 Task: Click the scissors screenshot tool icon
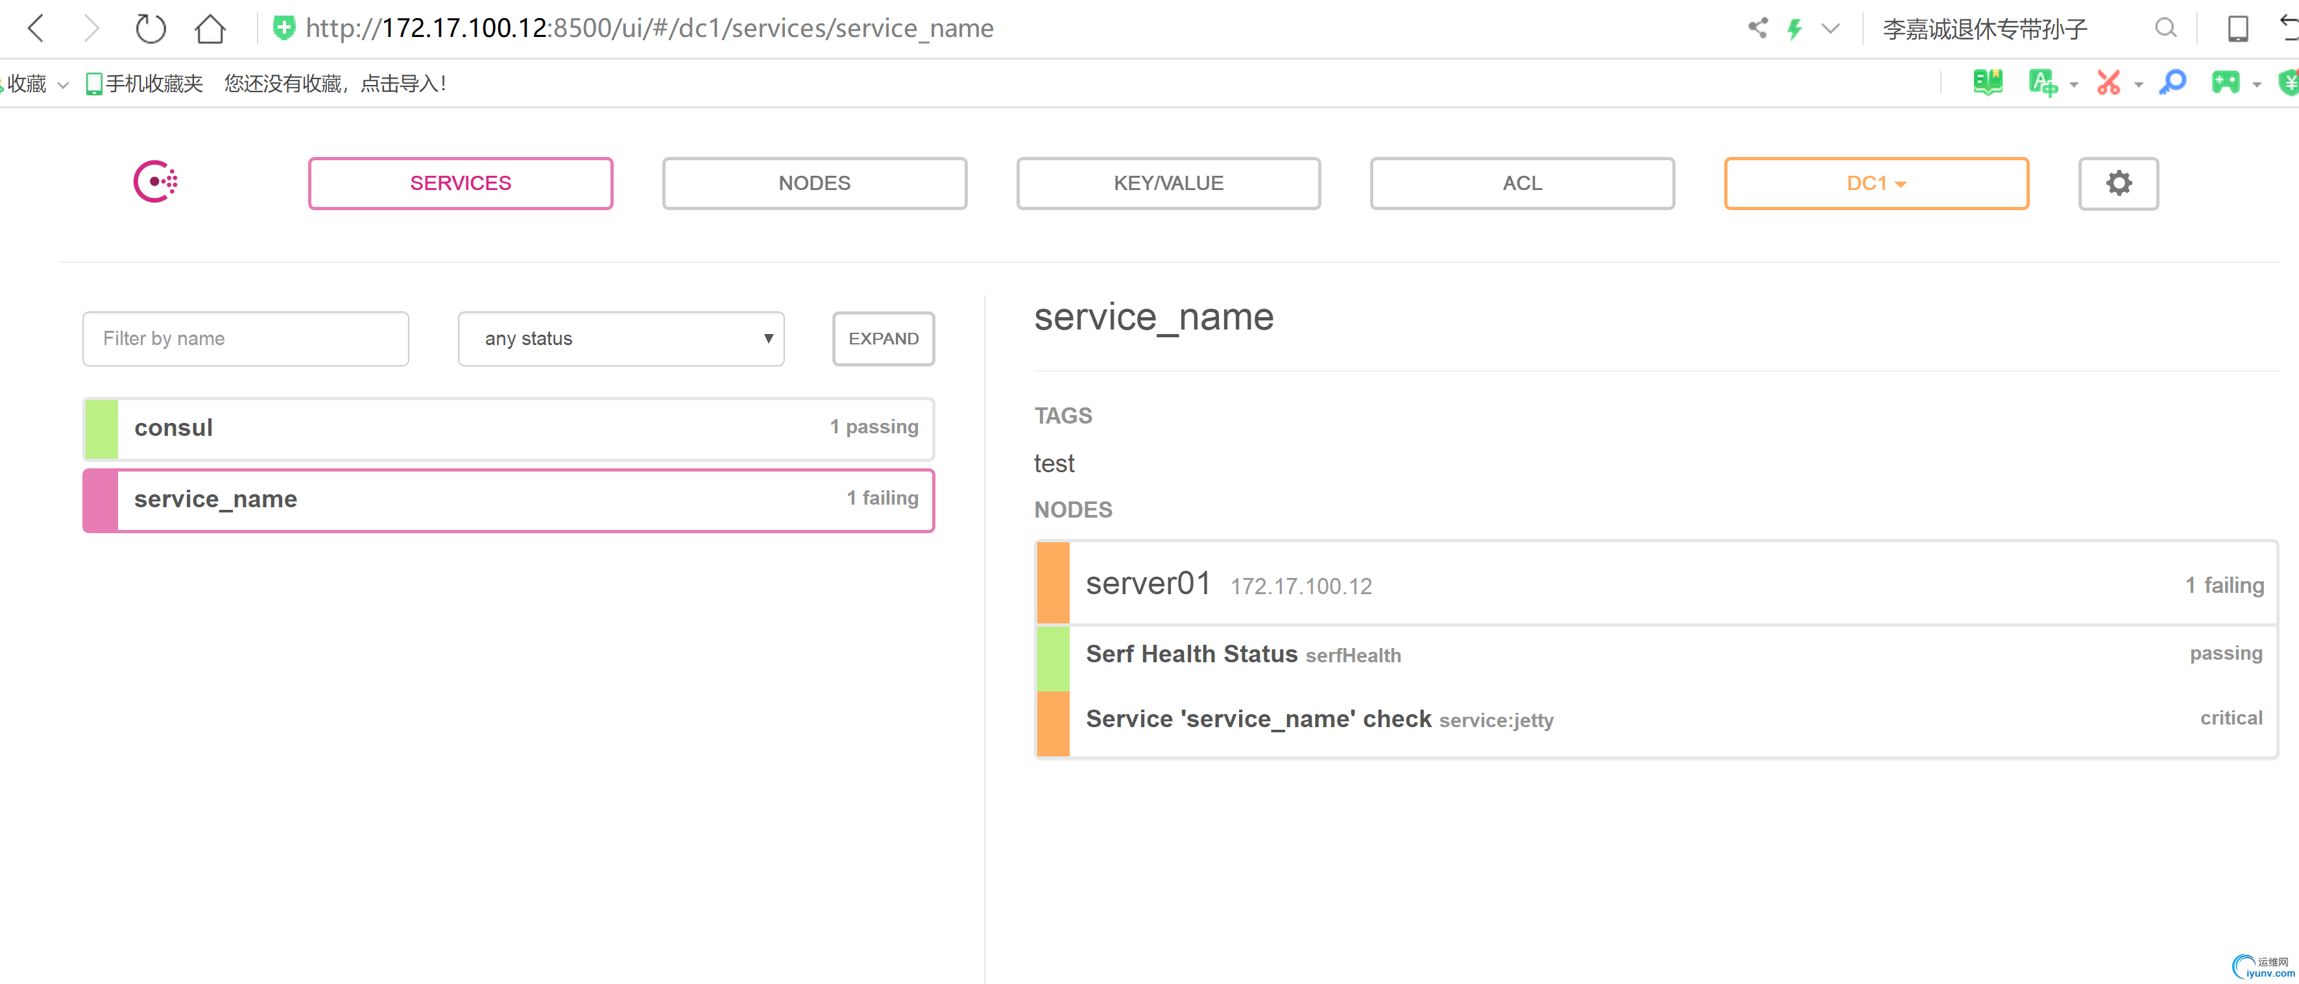point(2108,83)
